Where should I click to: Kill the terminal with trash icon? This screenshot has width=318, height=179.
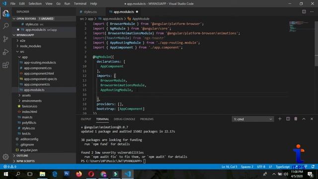[296, 119]
